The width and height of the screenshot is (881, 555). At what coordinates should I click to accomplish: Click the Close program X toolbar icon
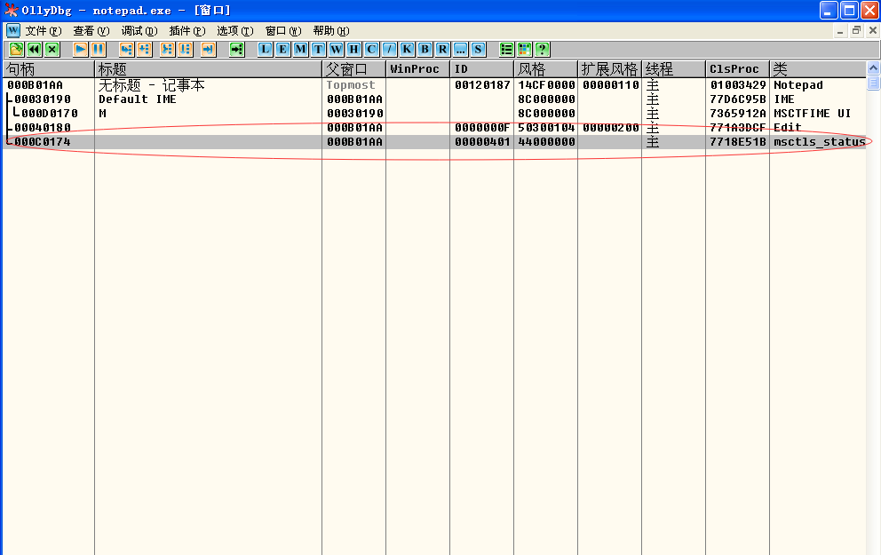click(52, 50)
